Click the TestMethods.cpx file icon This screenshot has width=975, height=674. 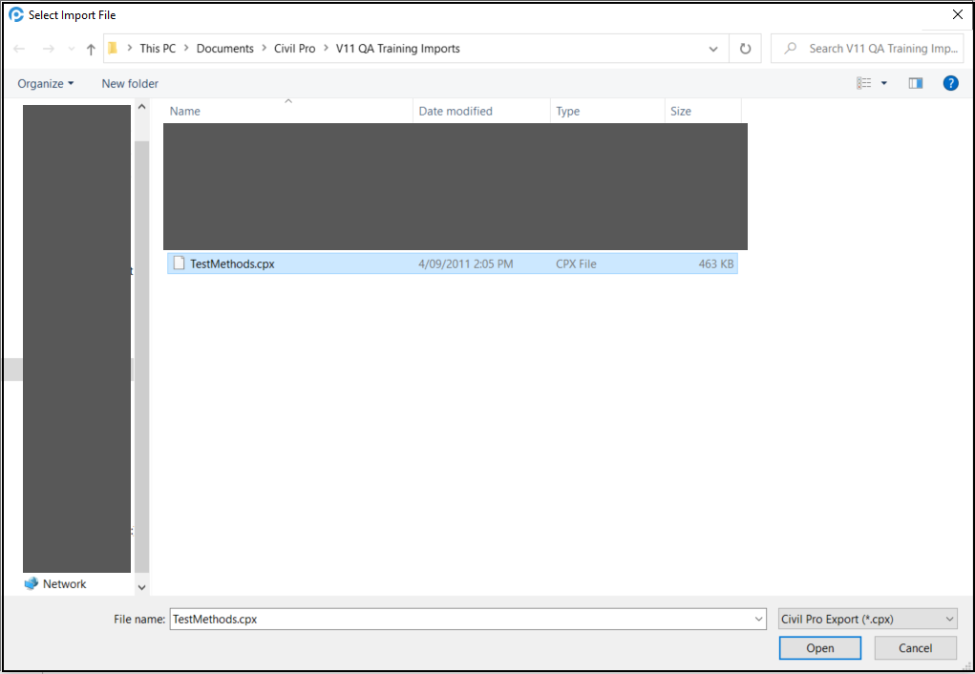[179, 263]
